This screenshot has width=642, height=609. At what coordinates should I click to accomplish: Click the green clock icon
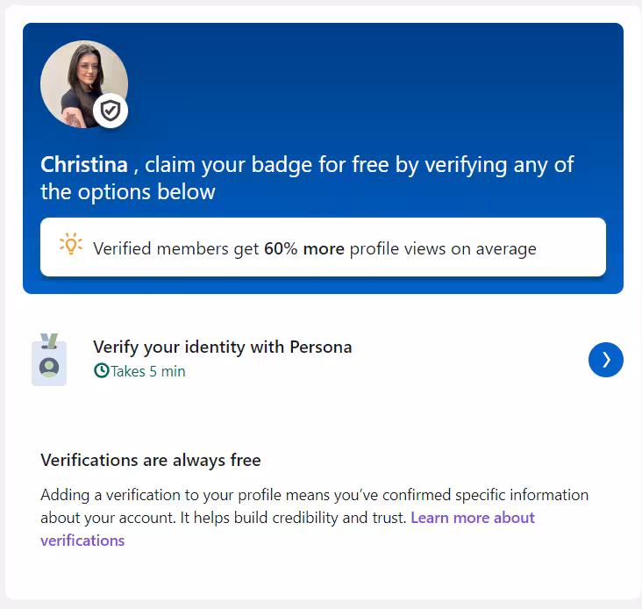[101, 371]
